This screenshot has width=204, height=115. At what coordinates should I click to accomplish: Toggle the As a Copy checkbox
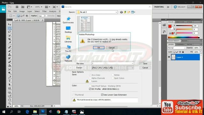[x=90, y=75]
